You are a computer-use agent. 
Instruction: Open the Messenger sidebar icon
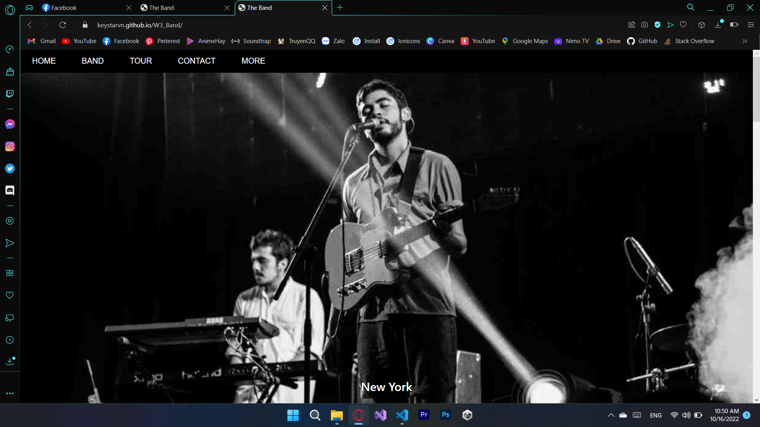pos(10,124)
